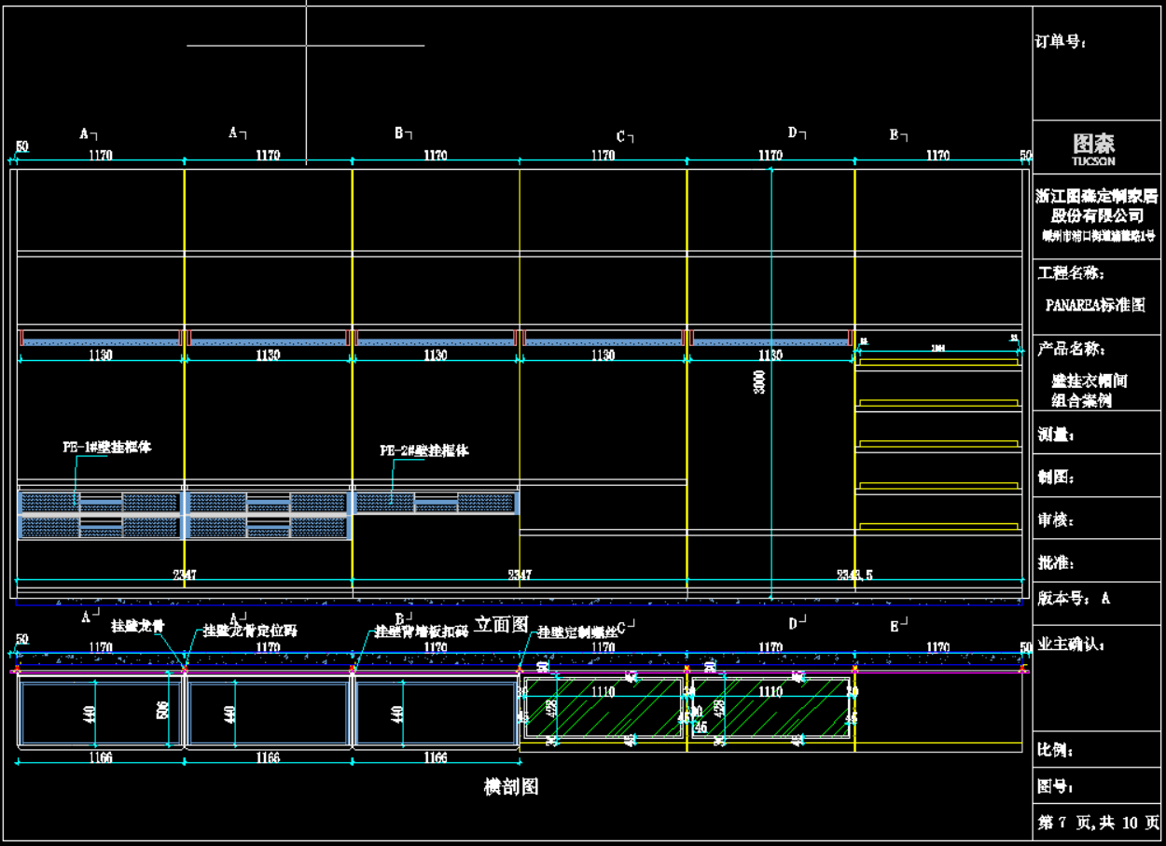Select the 第 7 页,共 10 页 page text
The width and height of the screenshot is (1166, 846).
pyautogui.click(x=1098, y=823)
